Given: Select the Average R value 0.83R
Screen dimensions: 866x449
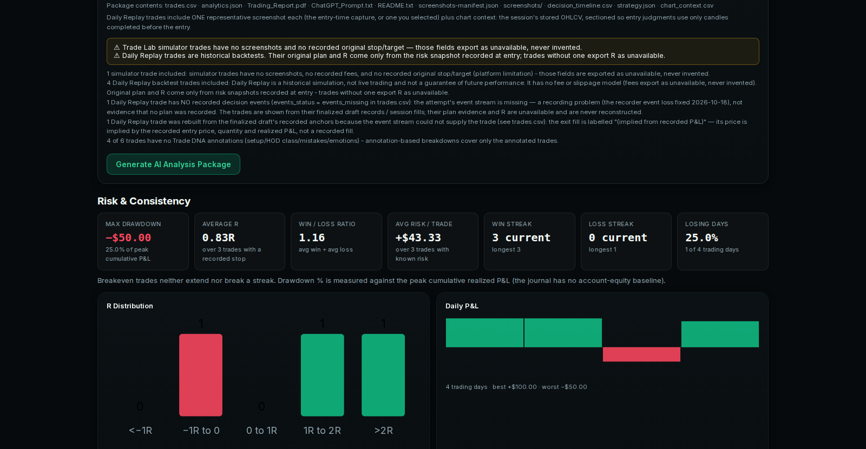Looking at the screenshot, I should [219, 237].
